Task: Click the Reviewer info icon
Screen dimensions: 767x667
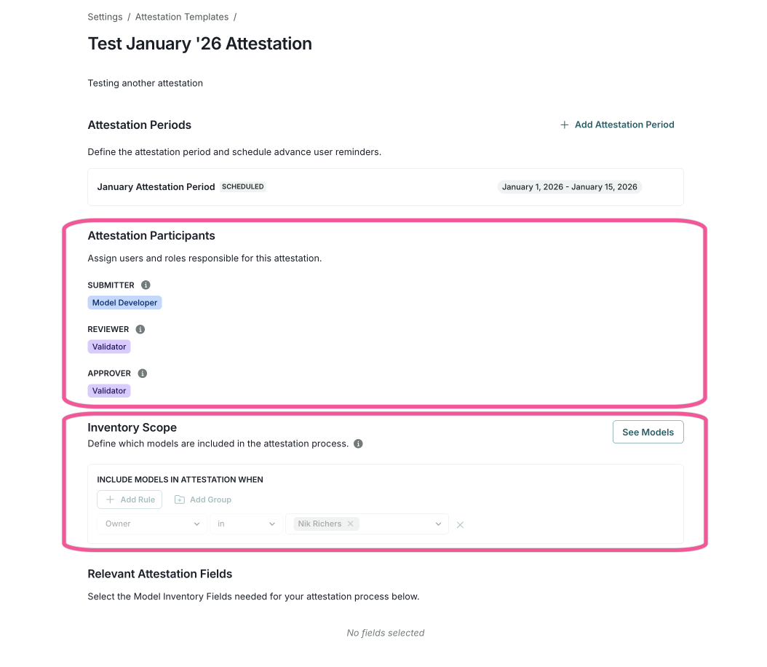Action: (x=139, y=328)
